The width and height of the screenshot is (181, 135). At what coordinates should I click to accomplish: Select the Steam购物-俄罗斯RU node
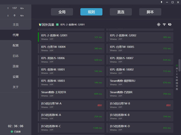(140, 82)
